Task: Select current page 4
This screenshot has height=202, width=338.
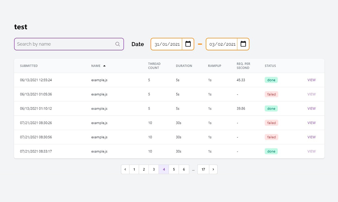Action: [164, 169]
